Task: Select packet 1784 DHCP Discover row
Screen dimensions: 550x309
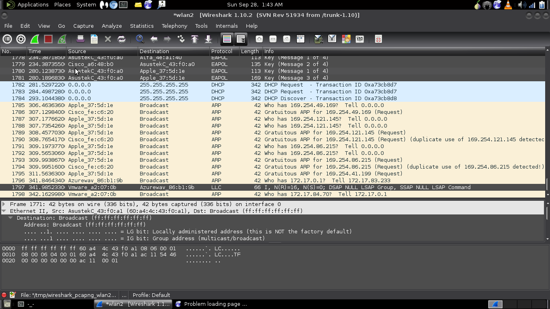Action: (273, 98)
